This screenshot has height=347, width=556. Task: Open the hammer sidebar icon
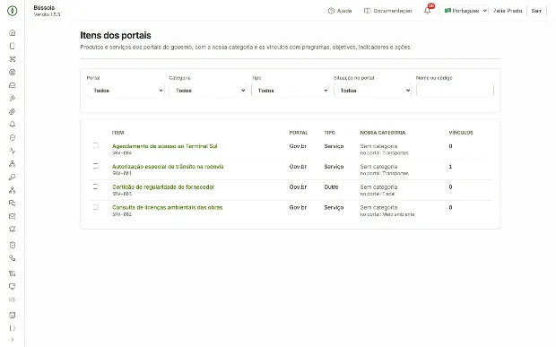pyautogui.click(x=12, y=99)
